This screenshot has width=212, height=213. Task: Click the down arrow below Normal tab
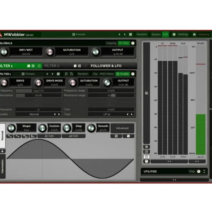[x=3, y=151]
